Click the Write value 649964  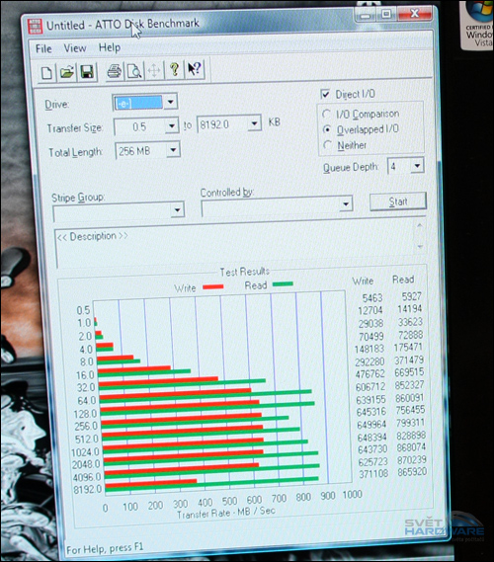[371, 425]
